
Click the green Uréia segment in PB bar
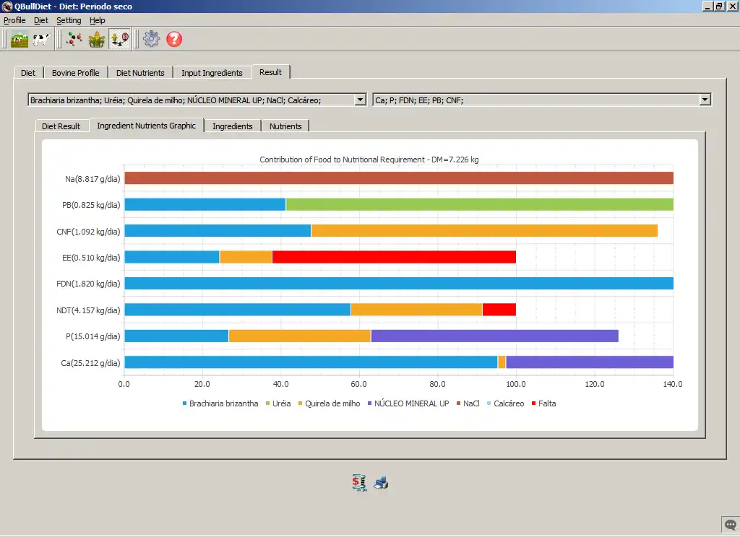[x=480, y=204]
